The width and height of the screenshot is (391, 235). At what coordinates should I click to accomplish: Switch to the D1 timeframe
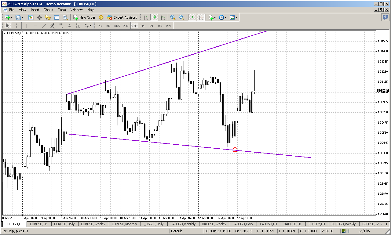pos(151,26)
